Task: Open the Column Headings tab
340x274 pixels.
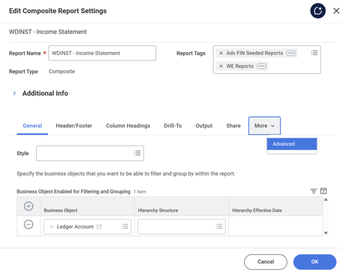Action: click(x=128, y=126)
